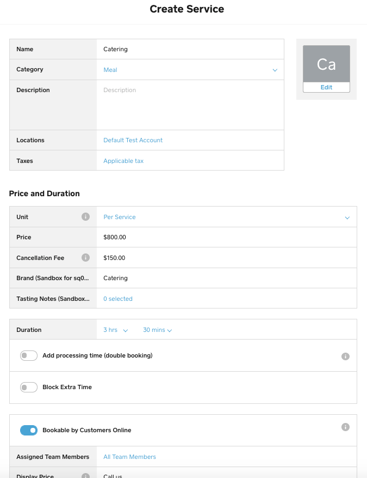Click the Brand field containing Catering

tap(227, 278)
